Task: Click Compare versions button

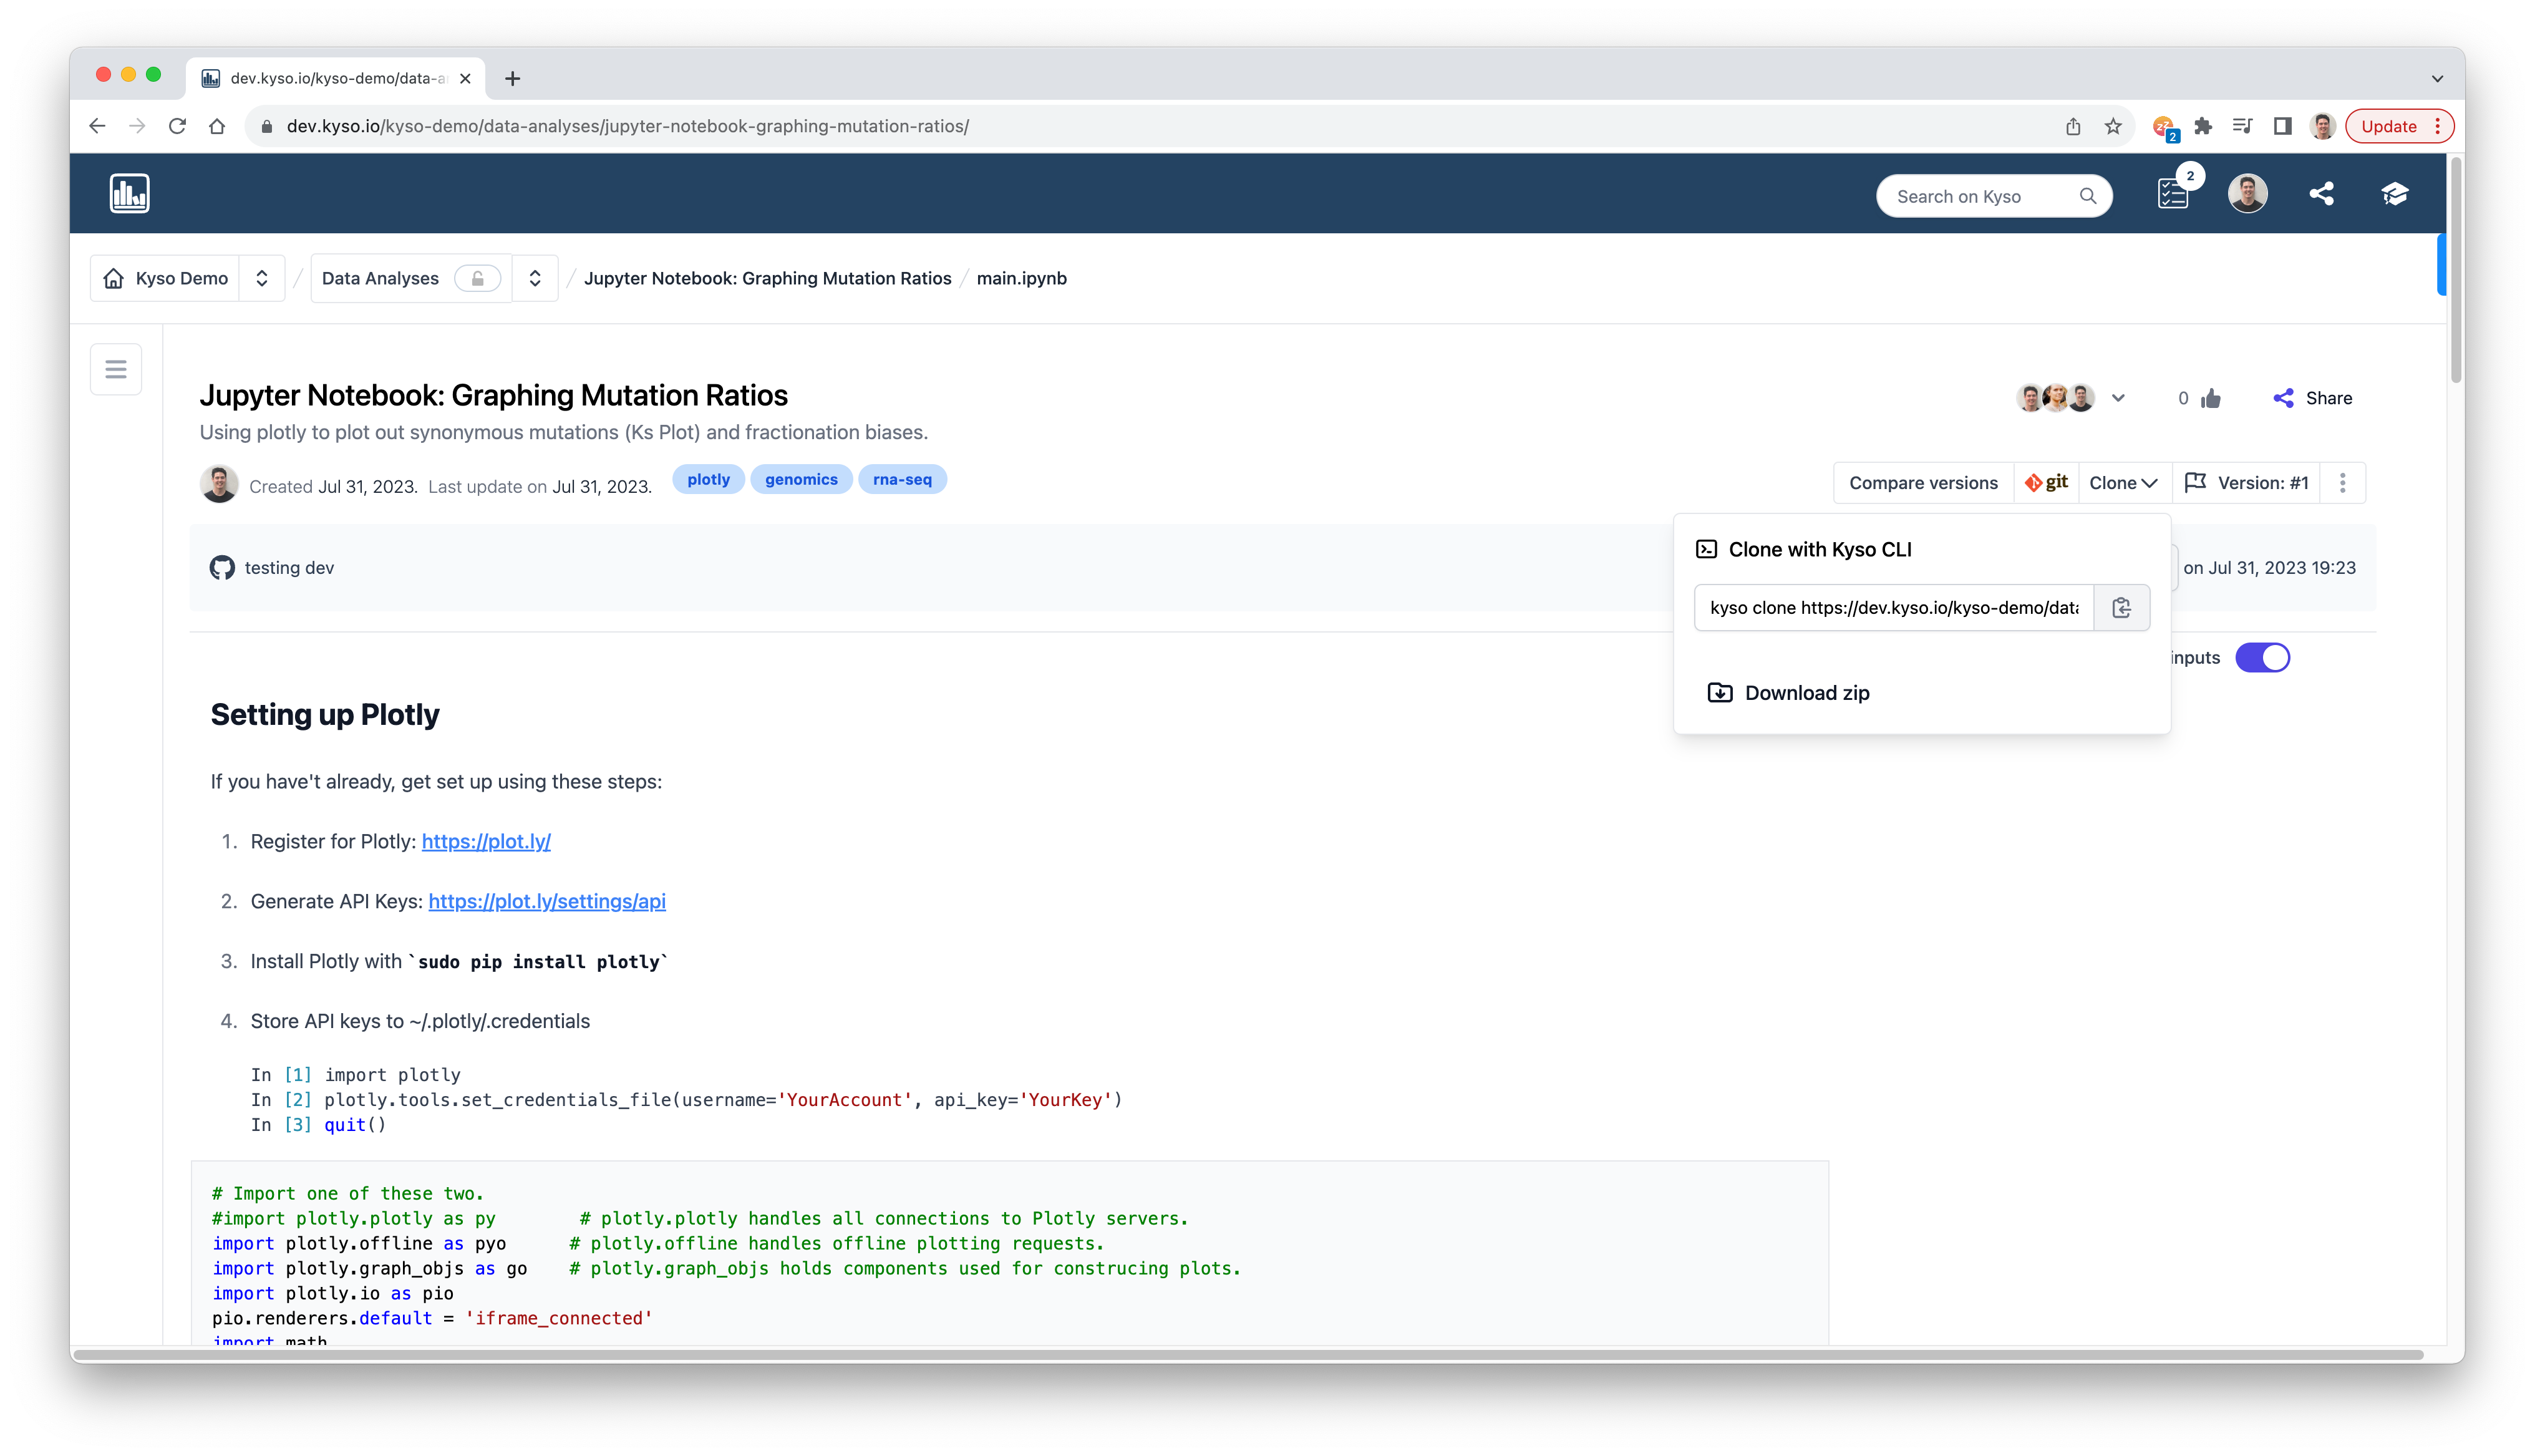Action: point(1922,483)
